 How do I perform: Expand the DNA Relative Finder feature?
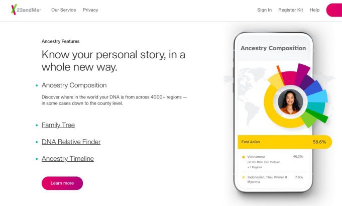click(71, 142)
